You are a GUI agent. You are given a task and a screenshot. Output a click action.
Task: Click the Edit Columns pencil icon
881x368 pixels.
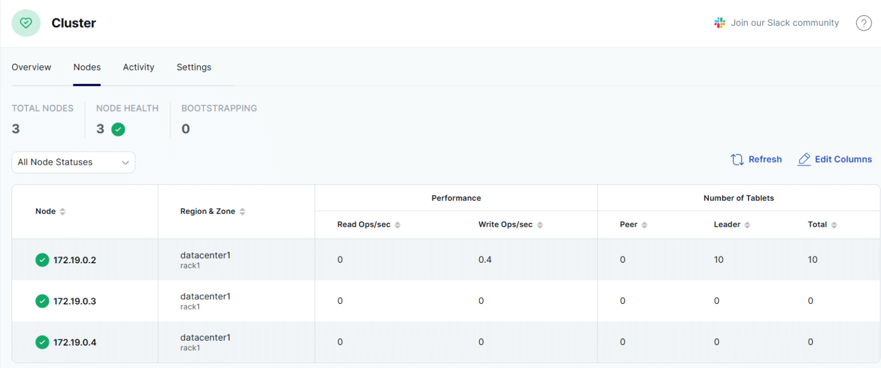pos(804,159)
